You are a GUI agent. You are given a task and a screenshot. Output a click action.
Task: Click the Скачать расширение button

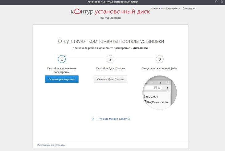click(62, 79)
